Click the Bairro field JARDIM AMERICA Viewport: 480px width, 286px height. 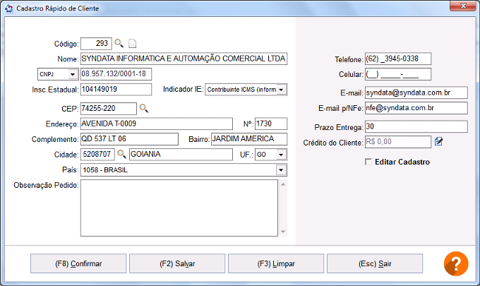pyautogui.click(x=249, y=139)
